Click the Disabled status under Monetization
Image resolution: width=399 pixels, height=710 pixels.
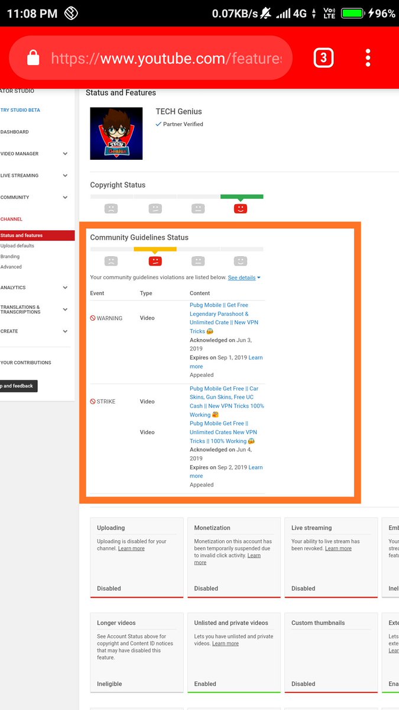pos(206,589)
